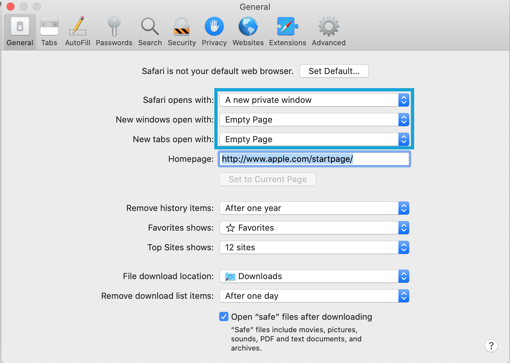Viewport: 510px width, 363px height.
Task: Expand the Remove history items dropdown
Action: point(314,208)
